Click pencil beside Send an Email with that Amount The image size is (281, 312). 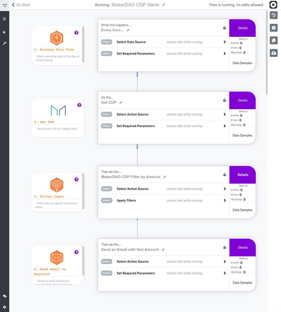[x=163, y=250]
